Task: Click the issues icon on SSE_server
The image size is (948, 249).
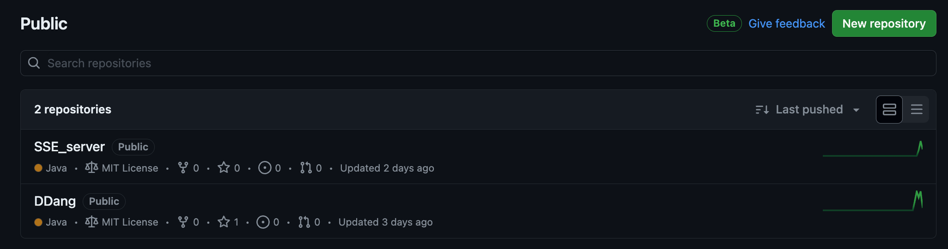Action: 264,168
